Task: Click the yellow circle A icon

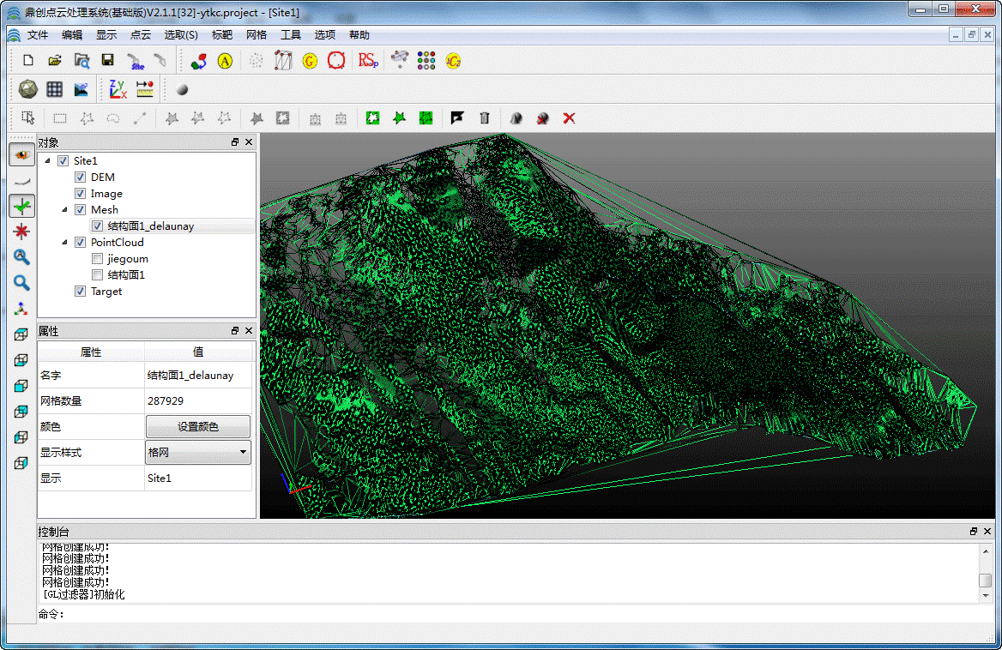Action: (225, 60)
